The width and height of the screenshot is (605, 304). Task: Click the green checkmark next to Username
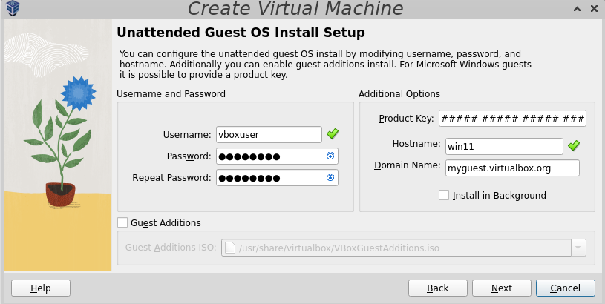pos(333,134)
